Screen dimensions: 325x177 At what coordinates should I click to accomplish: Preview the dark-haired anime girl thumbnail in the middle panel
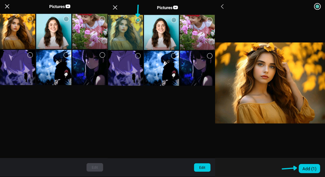coord(197,68)
